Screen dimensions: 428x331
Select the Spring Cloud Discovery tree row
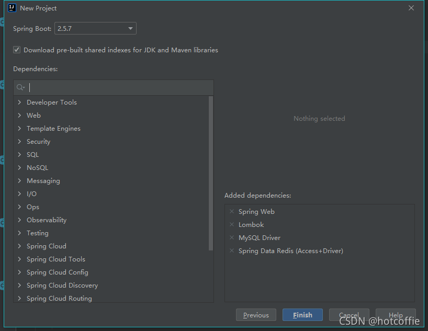111,286
